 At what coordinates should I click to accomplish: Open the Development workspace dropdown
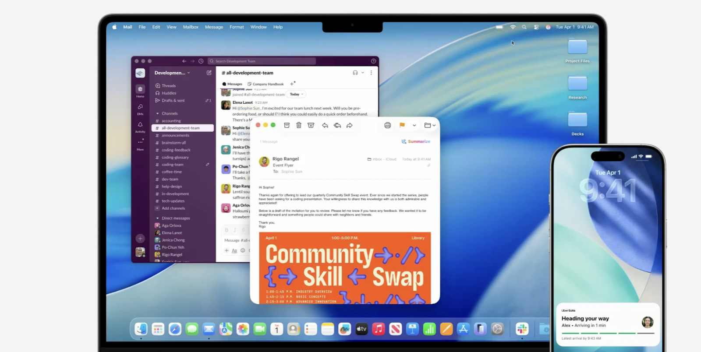[x=172, y=73]
